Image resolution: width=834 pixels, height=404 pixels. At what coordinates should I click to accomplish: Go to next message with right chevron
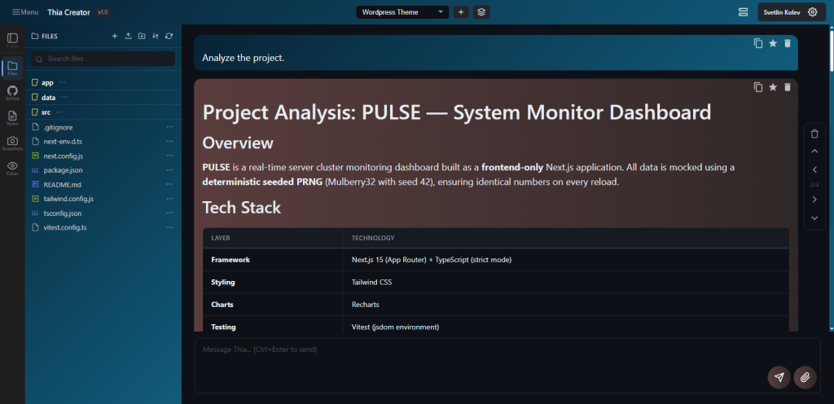click(x=814, y=200)
